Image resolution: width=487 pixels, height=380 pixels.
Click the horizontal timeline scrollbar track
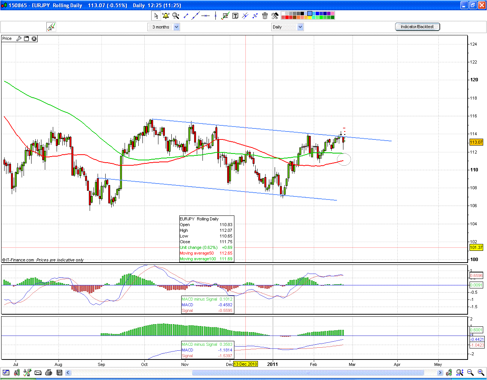254,372
